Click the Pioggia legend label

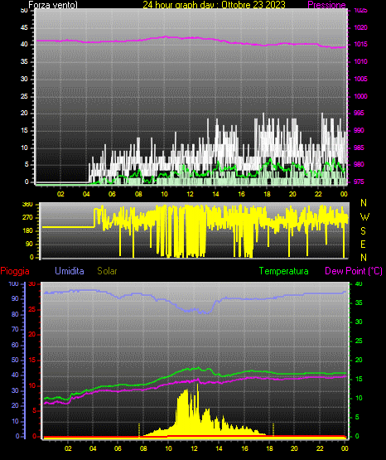click(15, 271)
